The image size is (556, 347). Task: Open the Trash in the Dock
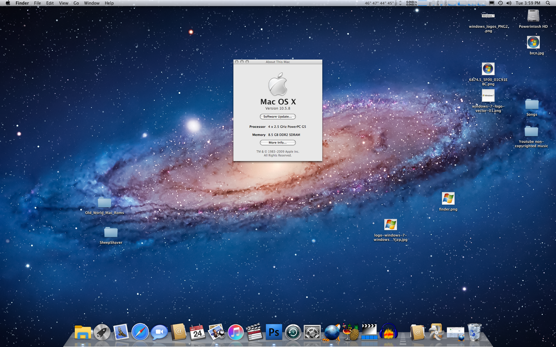point(475,332)
